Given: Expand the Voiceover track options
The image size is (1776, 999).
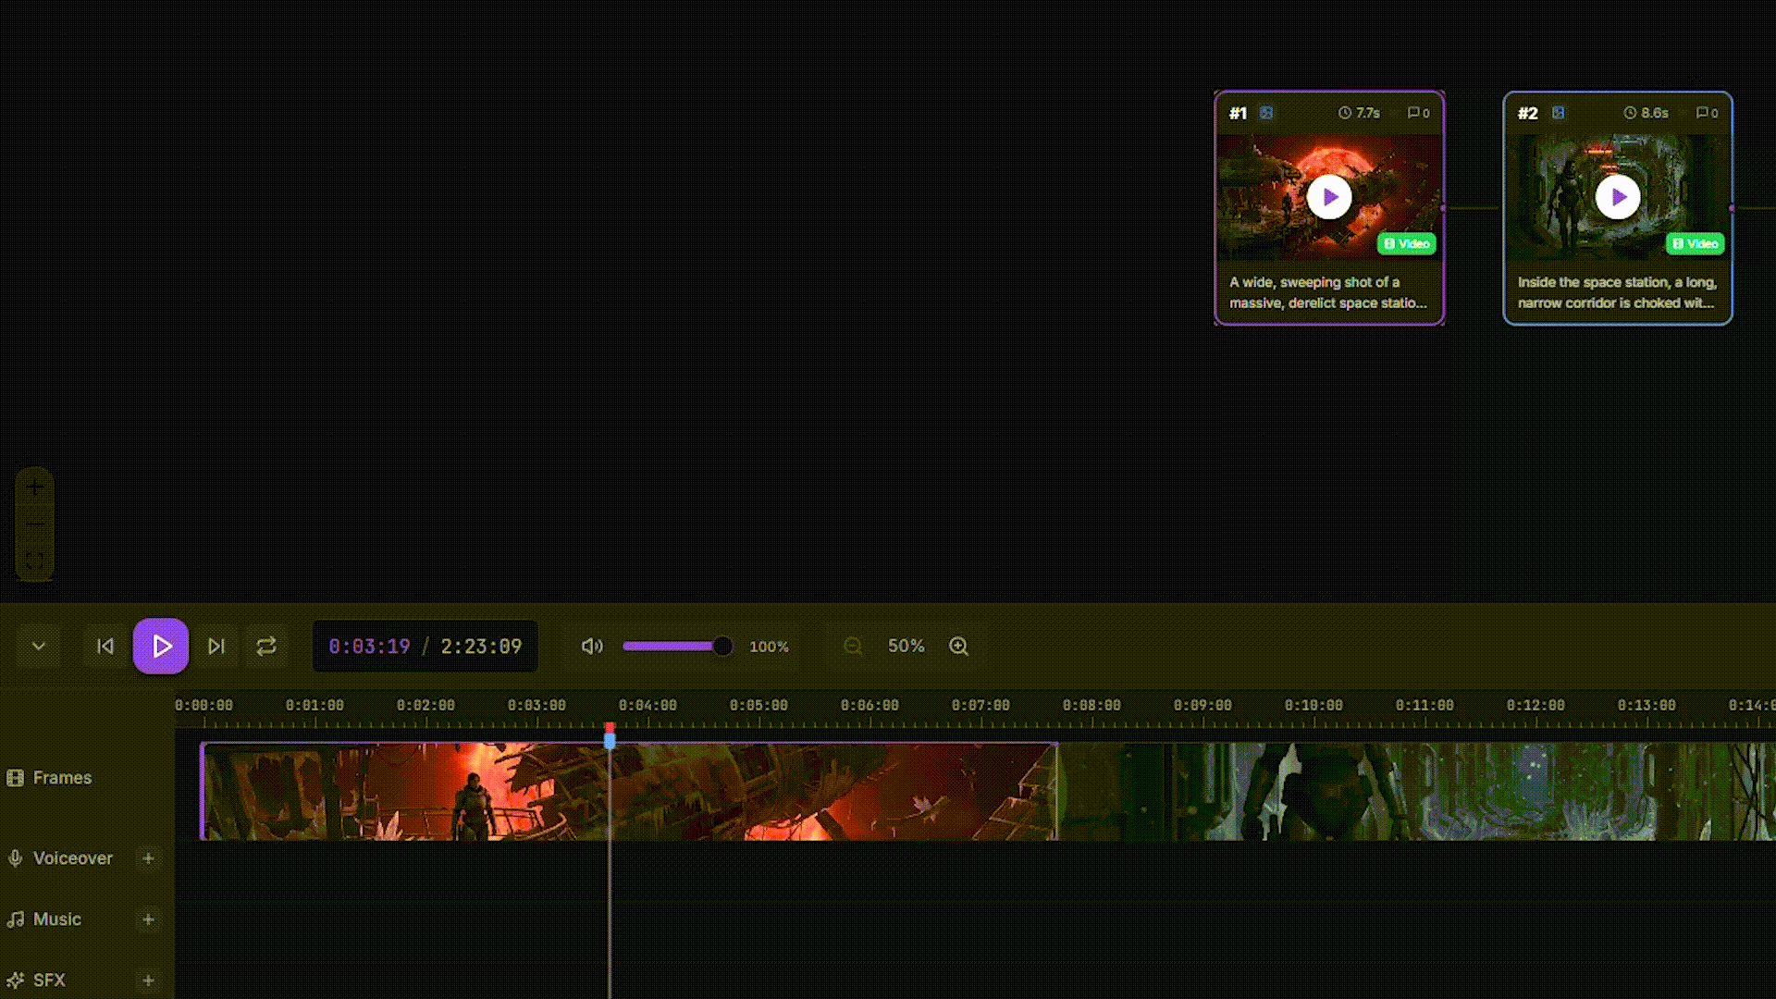Looking at the screenshot, I should 148,858.
